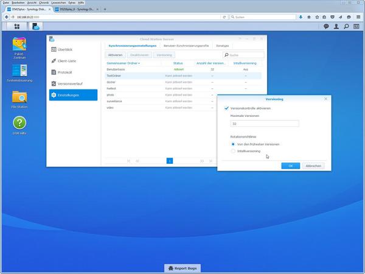The height and width of the screenshot is (274, 365).
Task: Open DSM notifications speech bubble icon
Action: pyautogui.click(x=326, y=27)
